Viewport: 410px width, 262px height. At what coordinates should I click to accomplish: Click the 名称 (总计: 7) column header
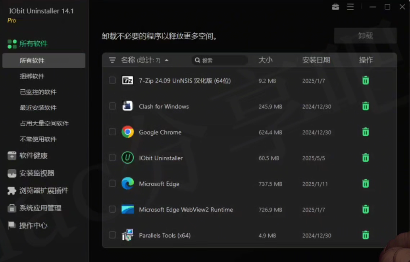(141, 60)
